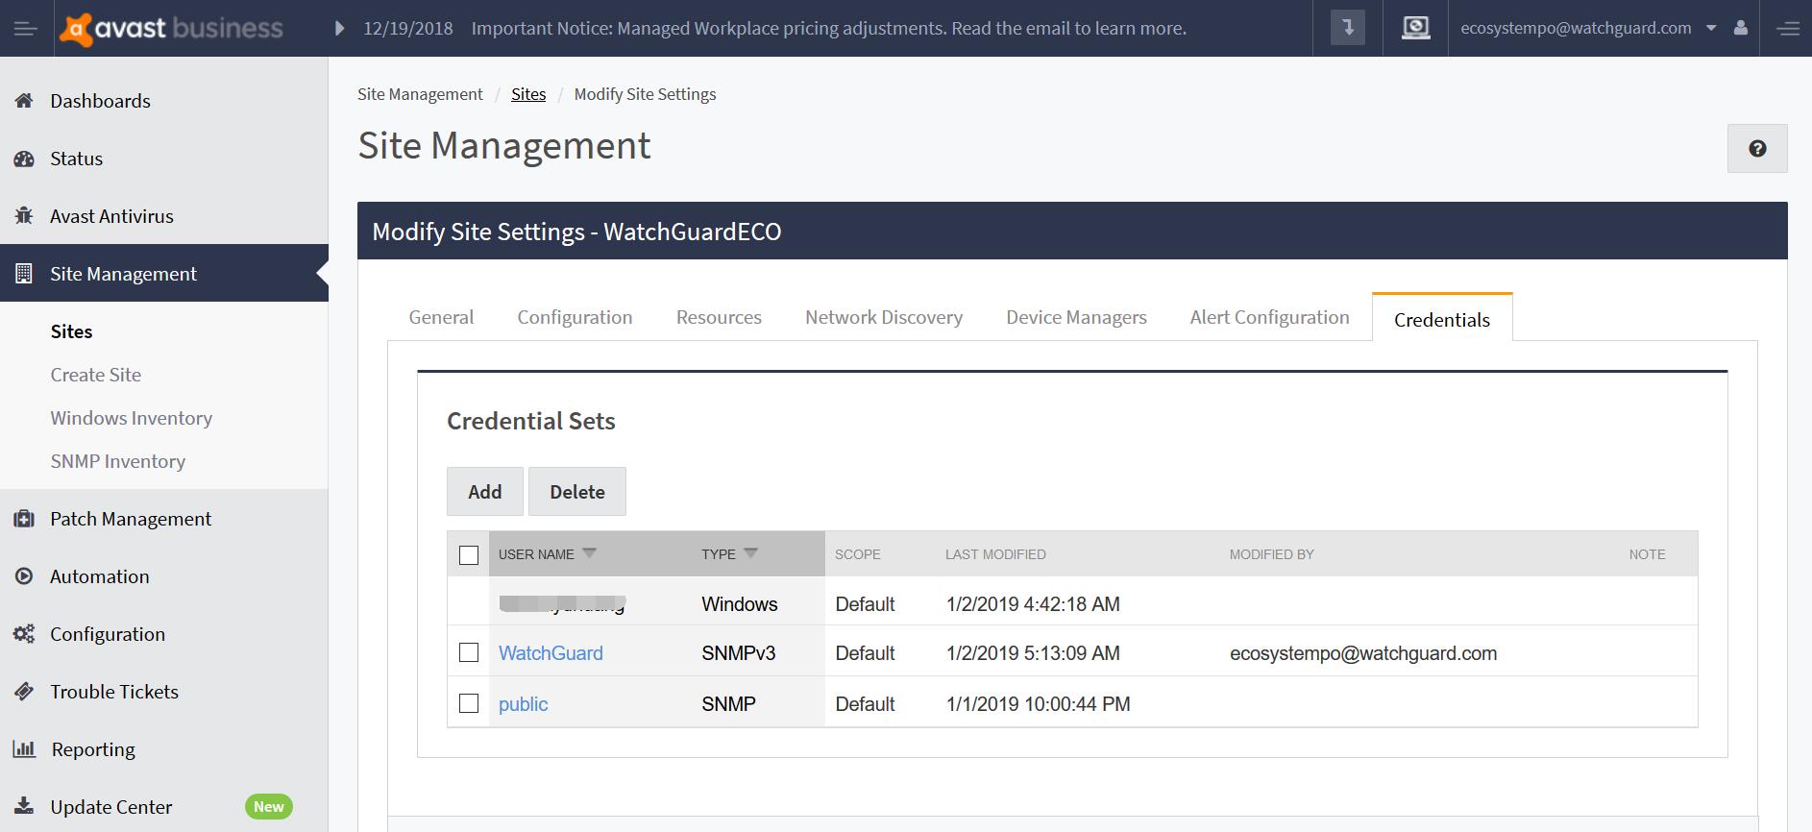The width and height of the screenshot is (1812, 832).
Task: Open the remote control screen icon in the header
Action: [x=1415, y=28]
